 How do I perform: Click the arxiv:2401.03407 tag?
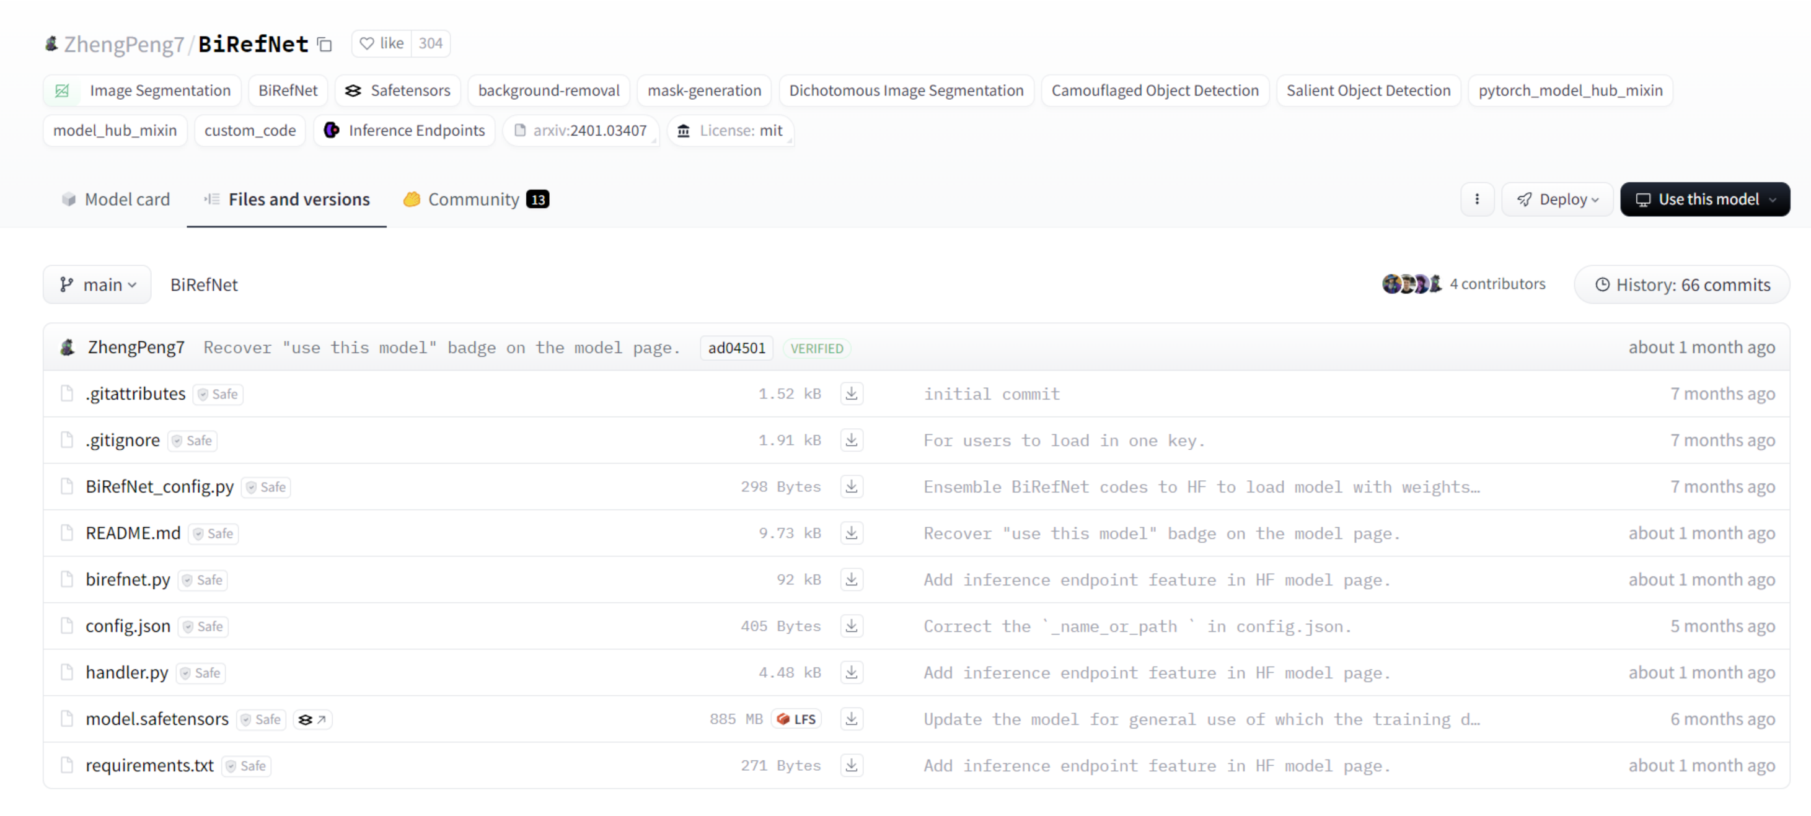click(x=581, y=131)
